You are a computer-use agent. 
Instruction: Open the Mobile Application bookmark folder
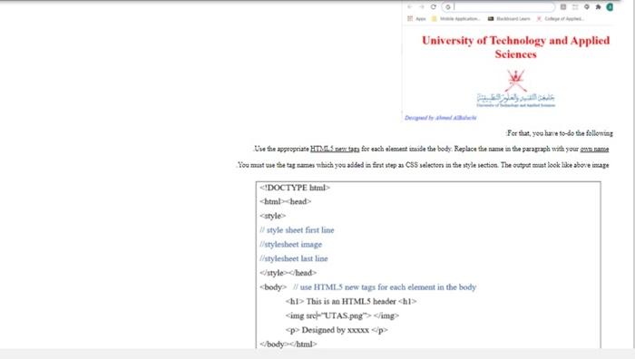[x=456, y=19]
